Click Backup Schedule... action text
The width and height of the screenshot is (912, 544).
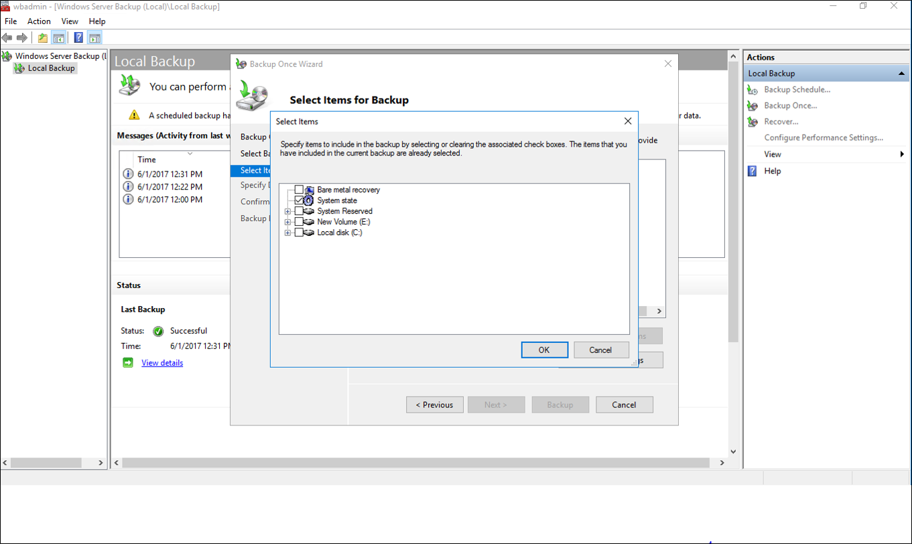[797, 90]
